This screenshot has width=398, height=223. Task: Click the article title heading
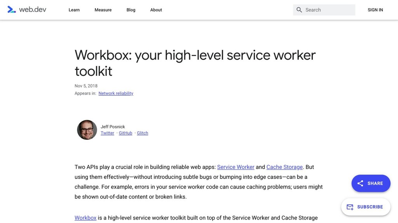[x=195, y=63]
